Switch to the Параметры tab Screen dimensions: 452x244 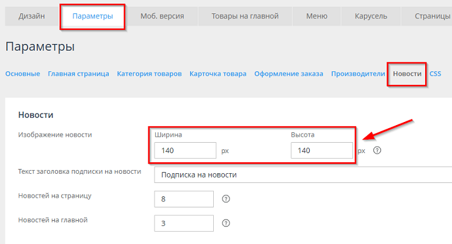[92, 16]
